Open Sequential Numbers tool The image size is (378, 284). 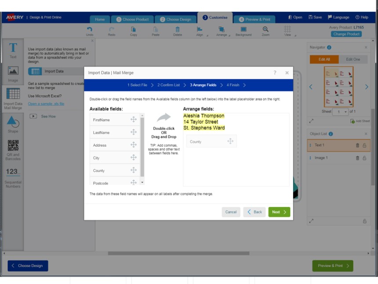click(13, 177)
